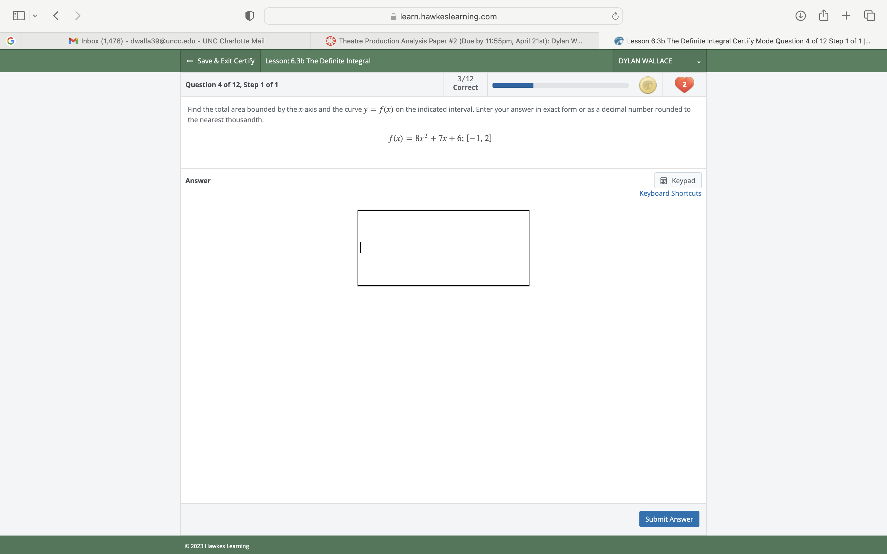Reload the page with refresh icon

(615, 16)
